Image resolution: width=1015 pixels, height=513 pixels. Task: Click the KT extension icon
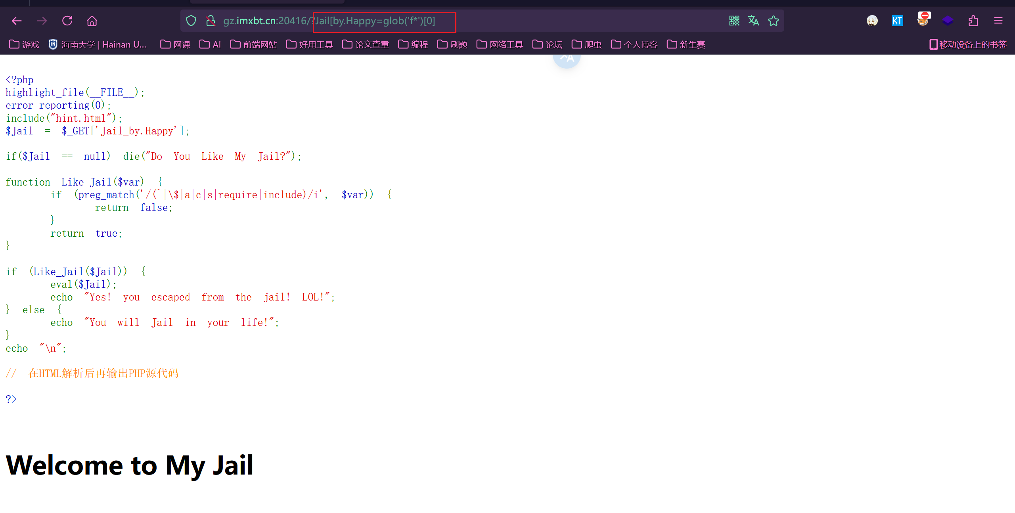[897, 21]
